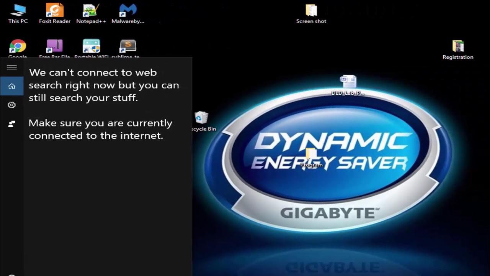Viewport: 490px width, 276px height.
Task: Open search panel settings gear
Action: pos(12,105)
